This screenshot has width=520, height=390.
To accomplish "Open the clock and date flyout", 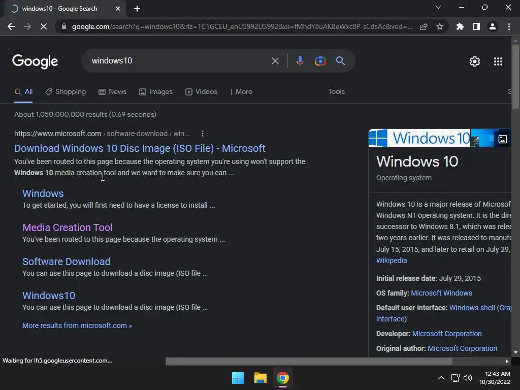I will (x=495, y=378).
